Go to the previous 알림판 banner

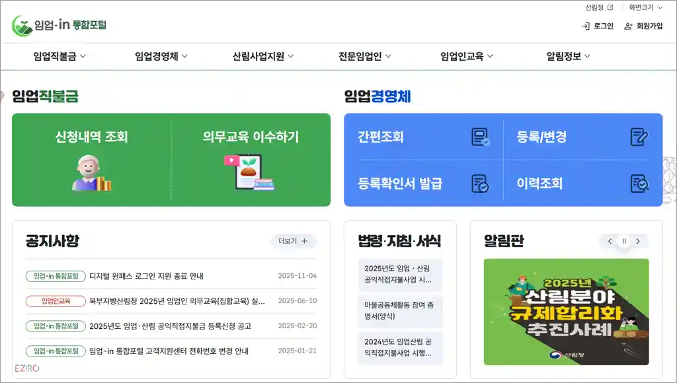click(609, 241)
